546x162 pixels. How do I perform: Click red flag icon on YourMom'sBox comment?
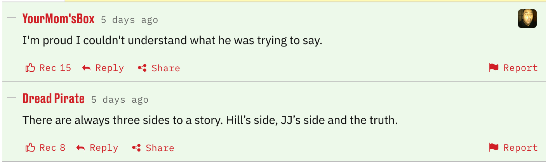click(x=494, y=68)
